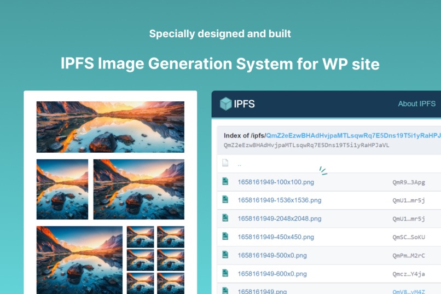Open the About IPFS link
The height and width of the screenshot is (294, 441).
click(x=416, y=104)
